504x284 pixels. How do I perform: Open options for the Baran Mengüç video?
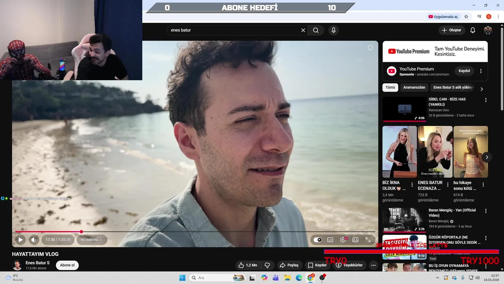[485, 211]
